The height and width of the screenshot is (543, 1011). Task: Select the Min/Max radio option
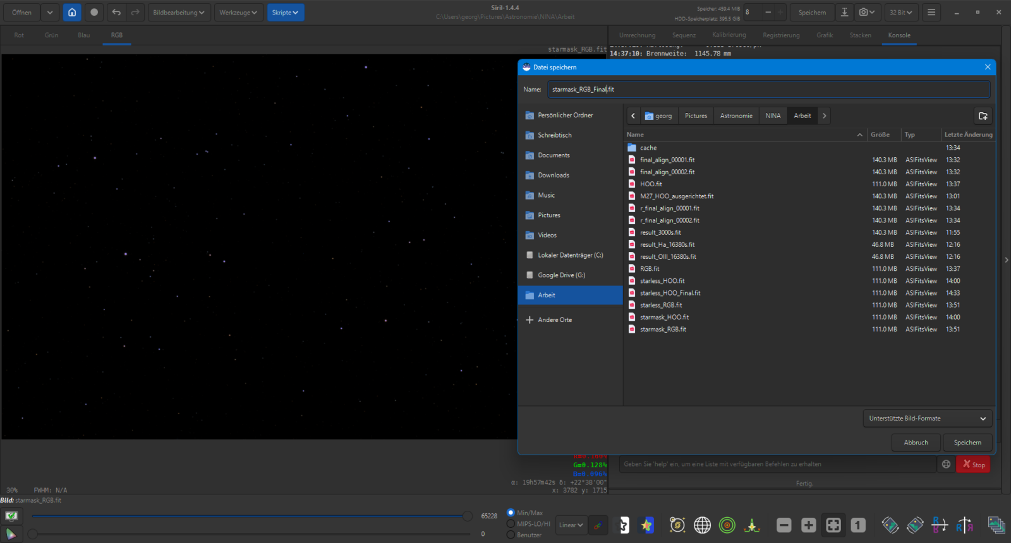(x=511, y=513)
